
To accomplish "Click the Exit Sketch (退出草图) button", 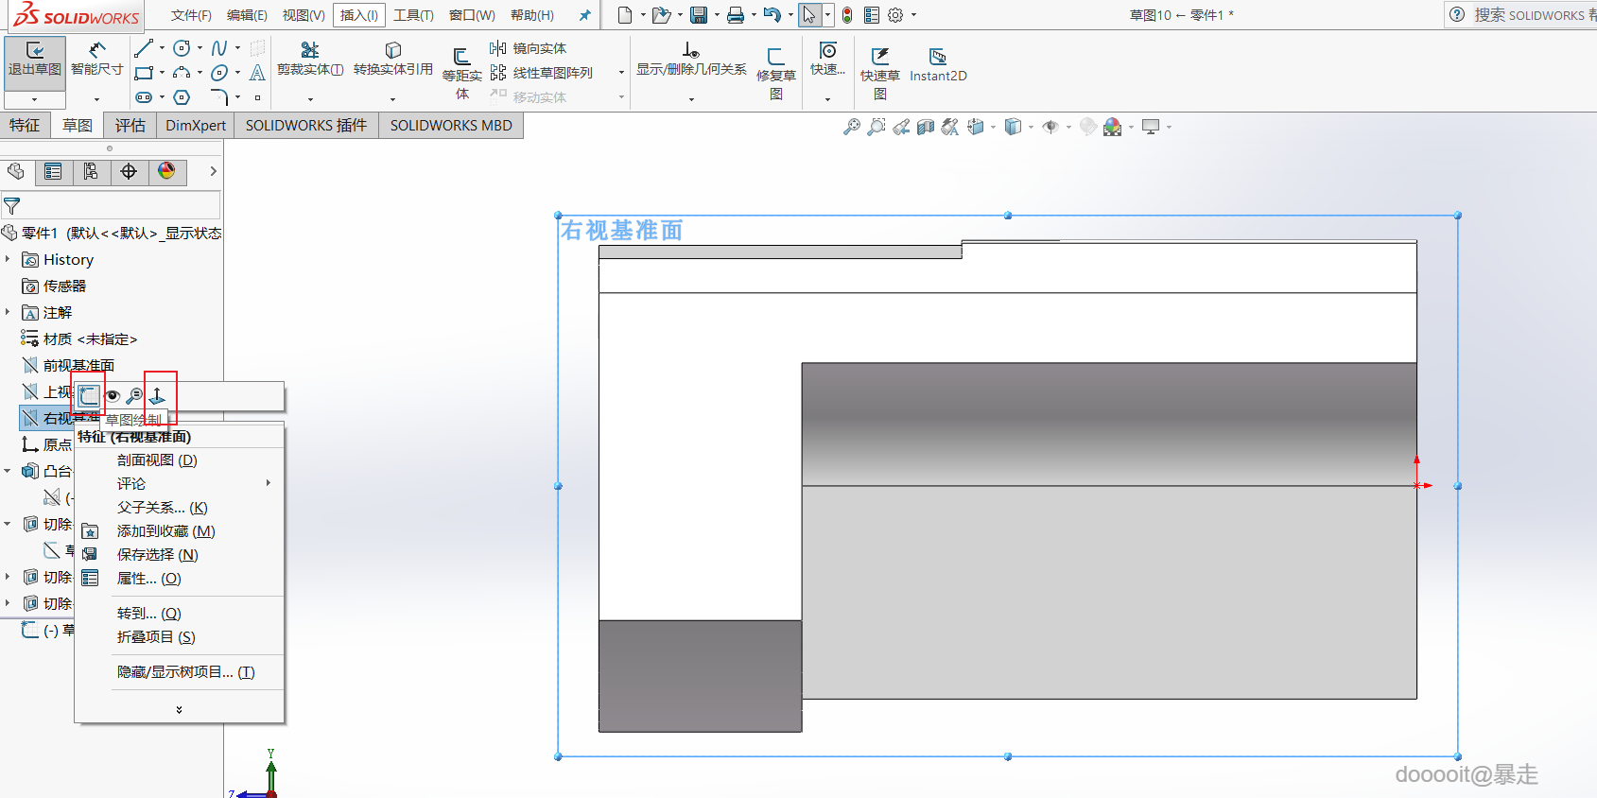I will [x=35, y=59].
